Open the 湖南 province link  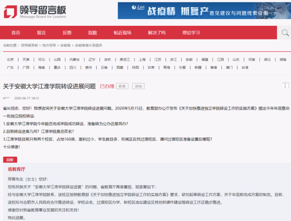coord(283,60)
